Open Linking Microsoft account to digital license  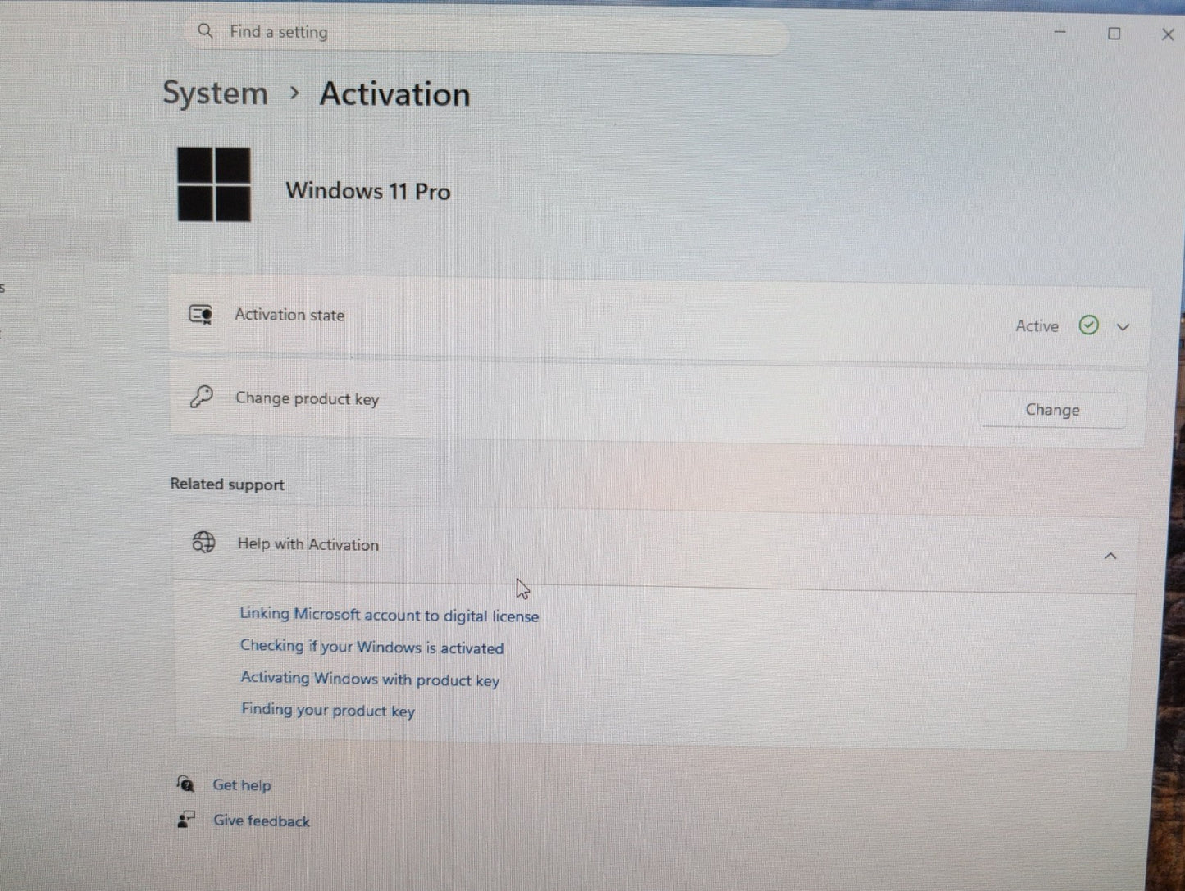point(390,615)
